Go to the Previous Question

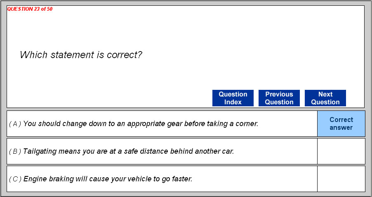[279, 98]
